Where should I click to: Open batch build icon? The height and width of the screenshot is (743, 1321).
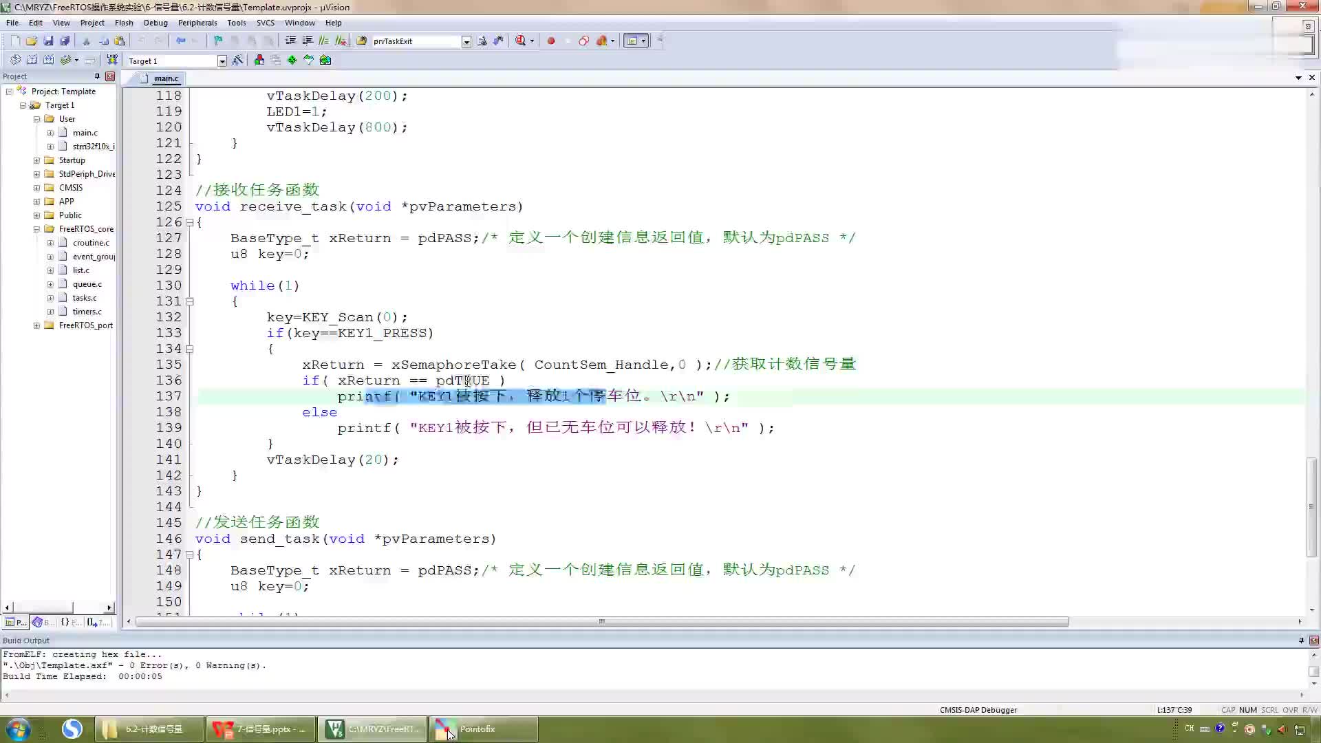[65, 61]
